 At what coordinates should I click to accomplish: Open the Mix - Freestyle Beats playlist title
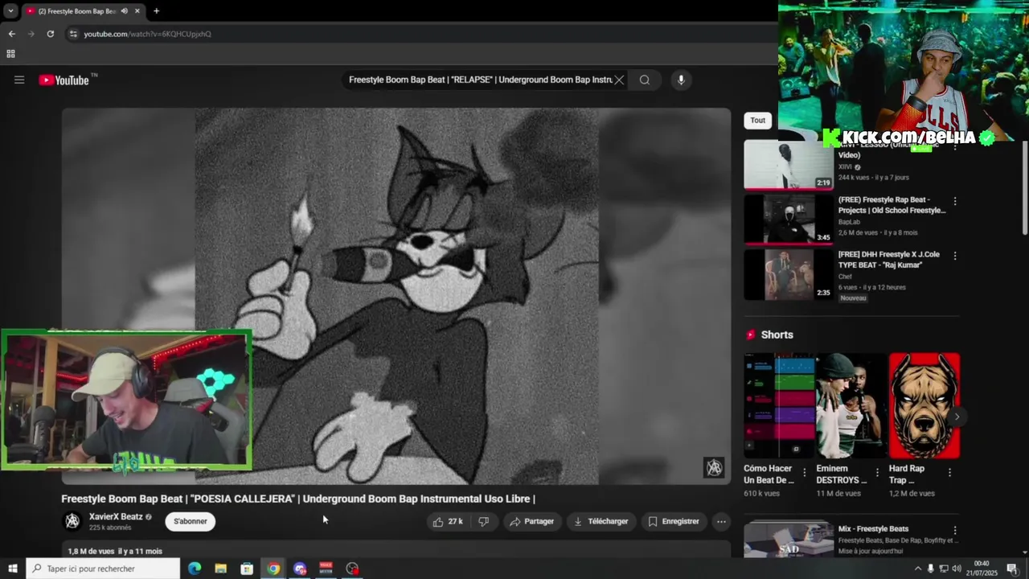click(873, 528)
